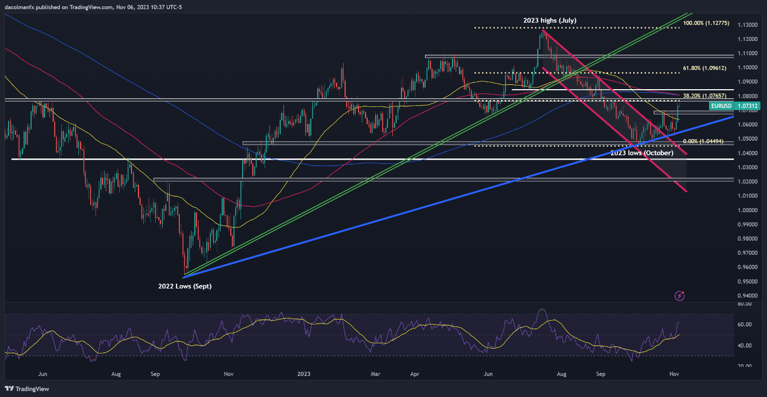Click 0.99000 on the price axis
The height and width of the screenshot is (397, 767).
coord(749,225)
